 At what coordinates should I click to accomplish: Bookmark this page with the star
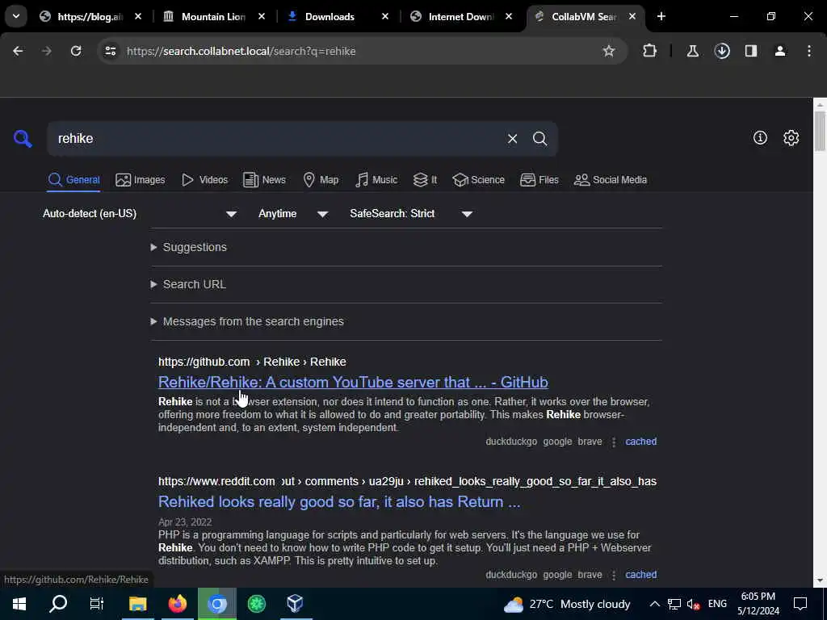(609, 51)
